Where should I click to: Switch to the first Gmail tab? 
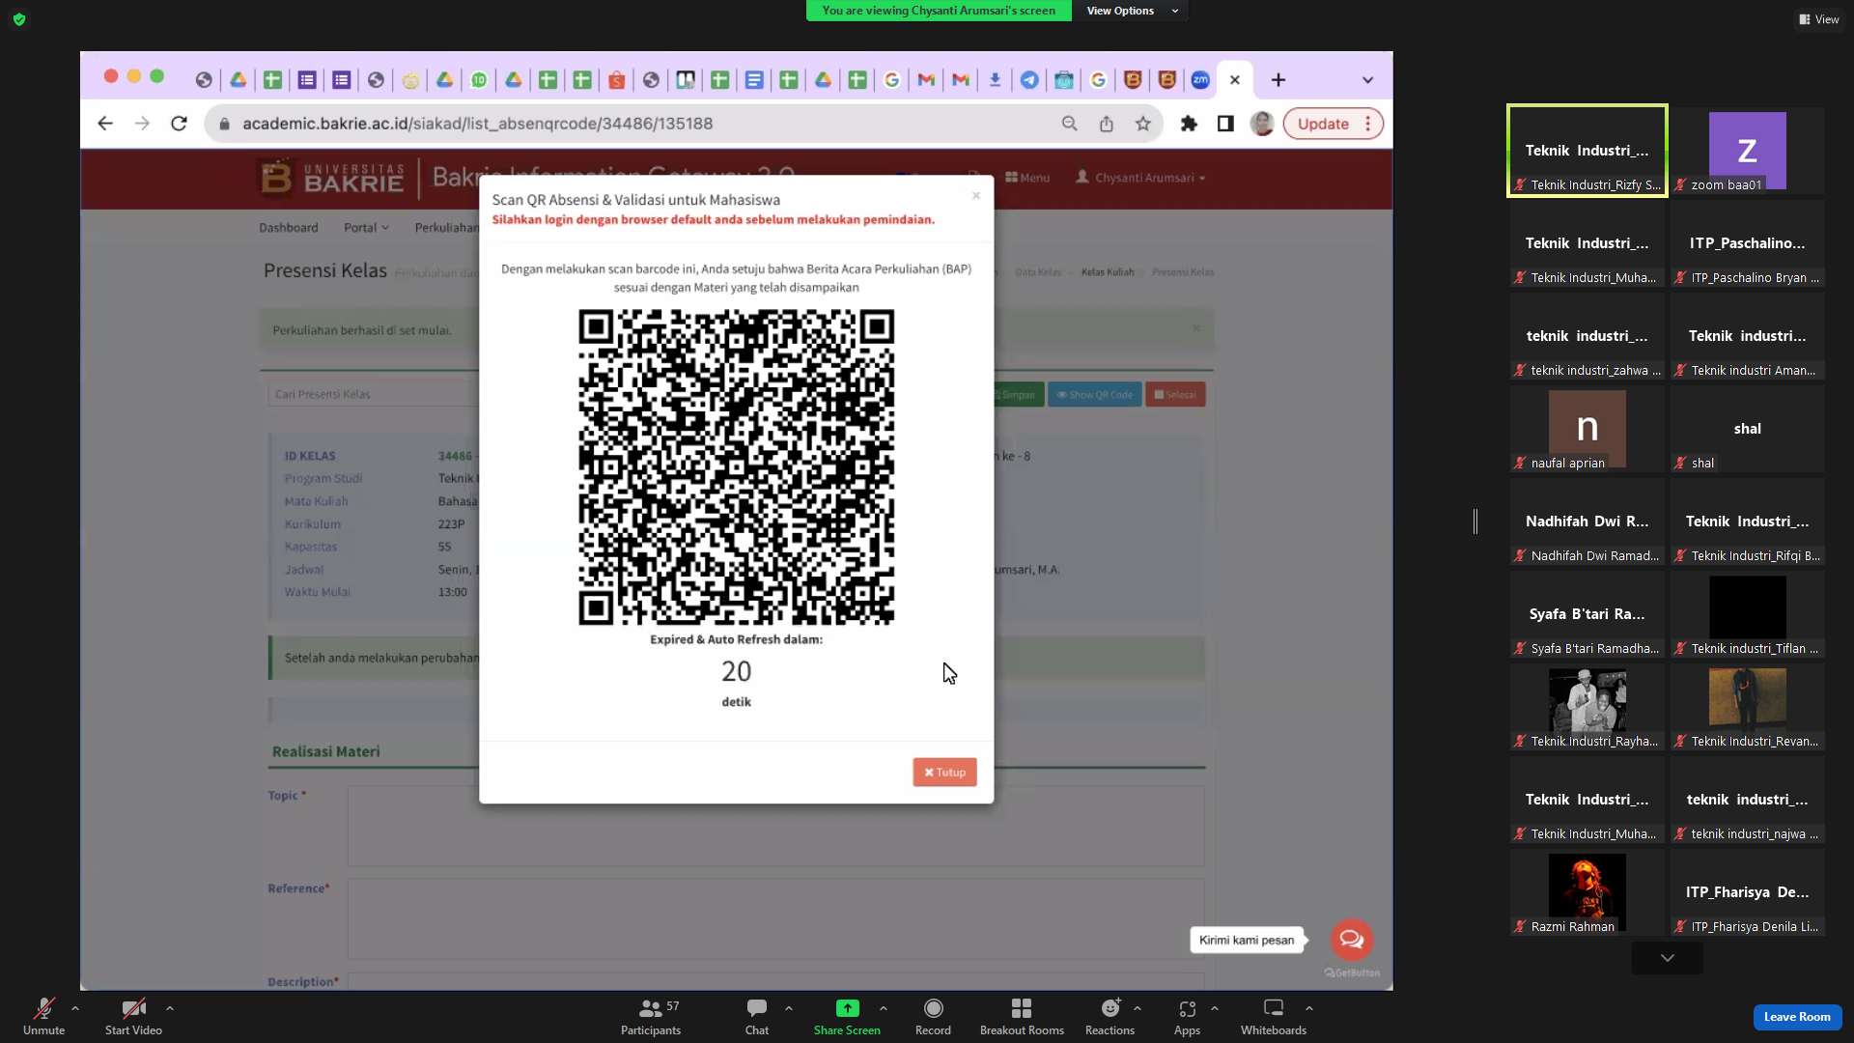(926, 80)
